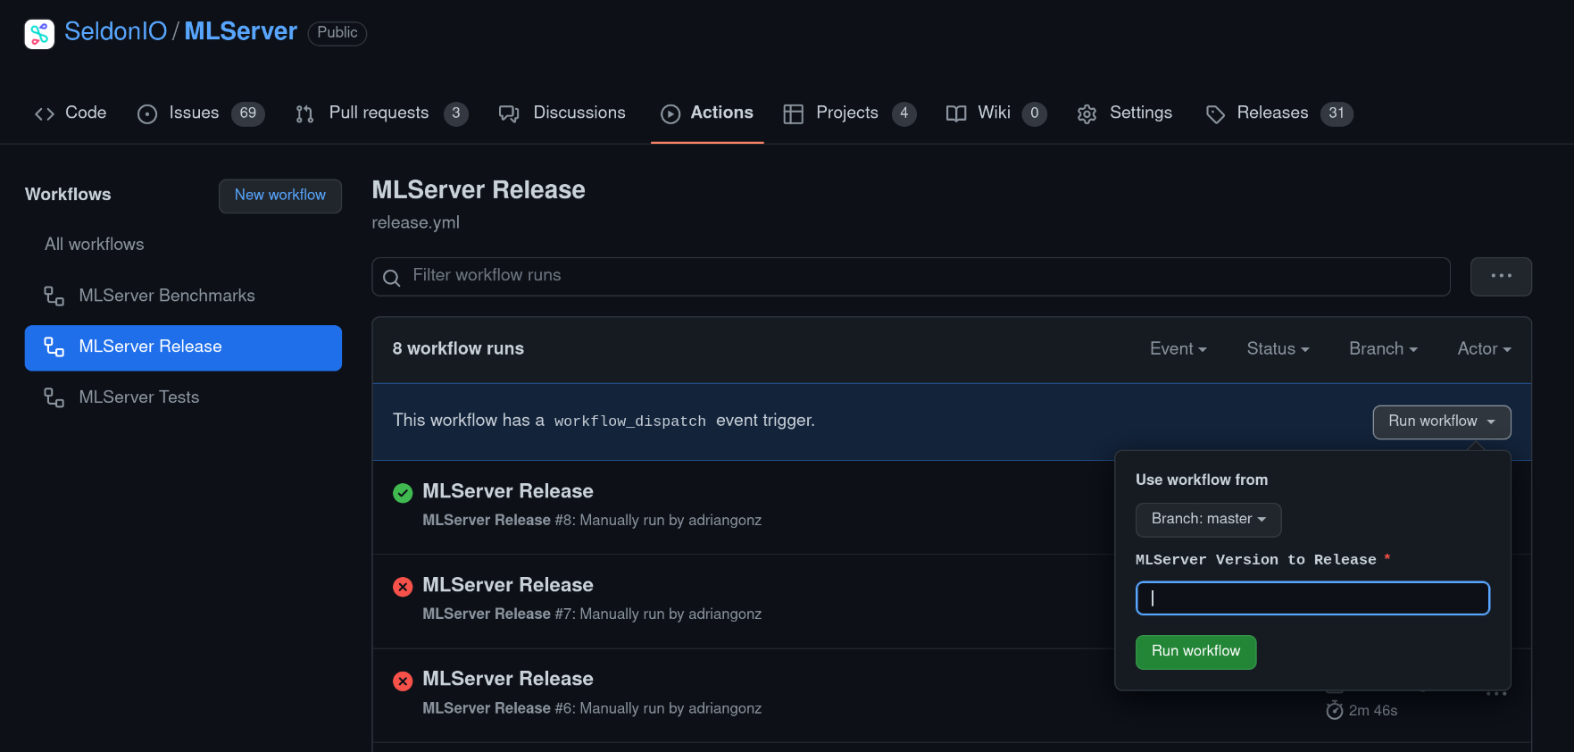The image size is (1574, 752).
Task: Open MLServer Release run #8 title
Action: point(507,491)
